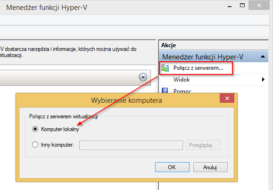Click Połącz z serwerem... action

198,68
